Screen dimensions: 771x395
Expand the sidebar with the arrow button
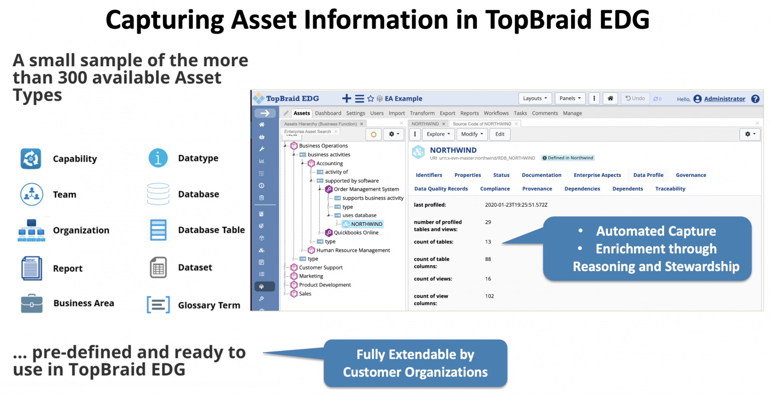265,113
